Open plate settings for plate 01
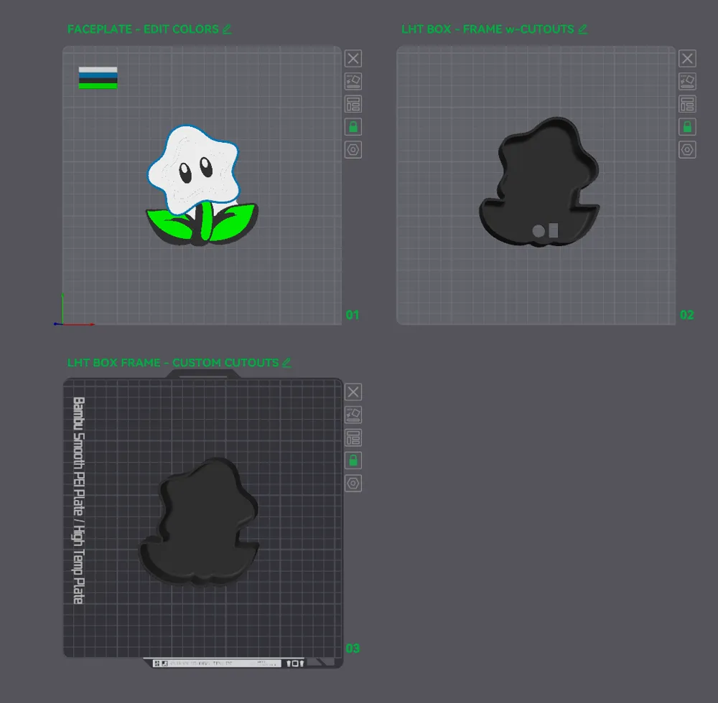Viewport: 718px width, 703px height. [x=353, y=149]
